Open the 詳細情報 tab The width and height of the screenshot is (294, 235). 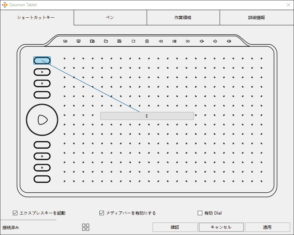pyautogui.click(x=257, y=18)
